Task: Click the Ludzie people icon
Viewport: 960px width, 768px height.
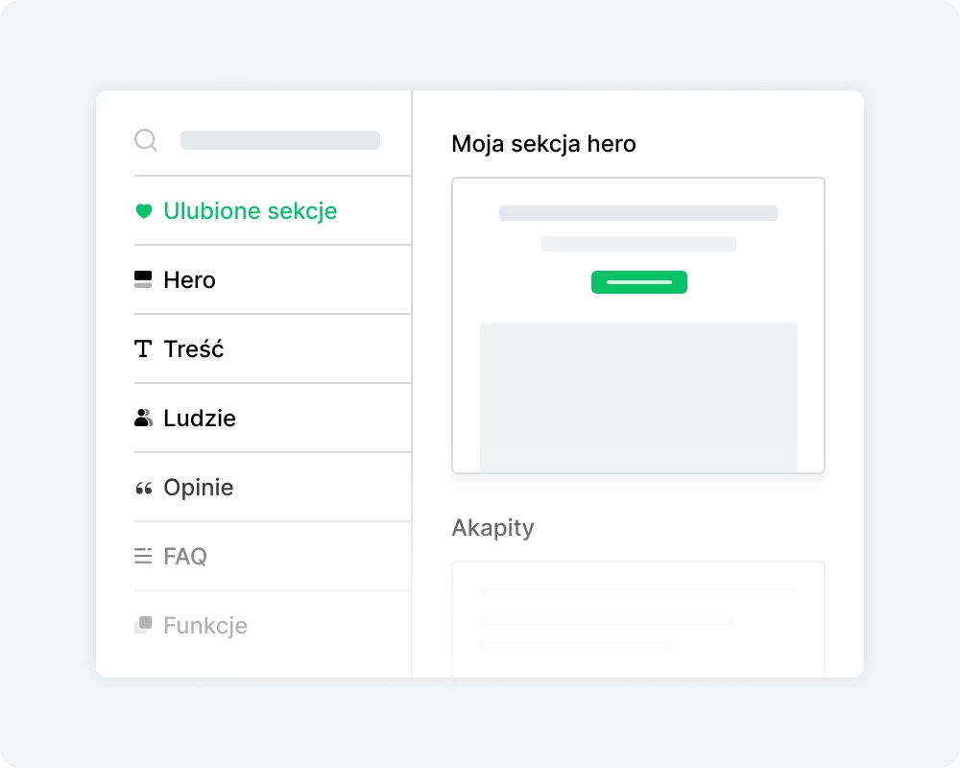Action: (x=143, y=419)
